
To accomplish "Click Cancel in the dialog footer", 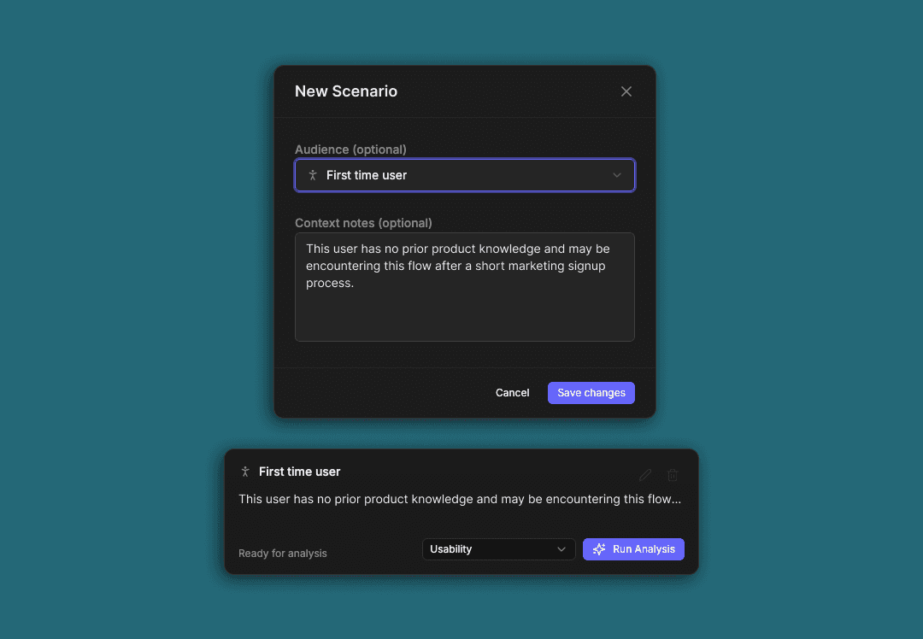I will tap(512, 392).
